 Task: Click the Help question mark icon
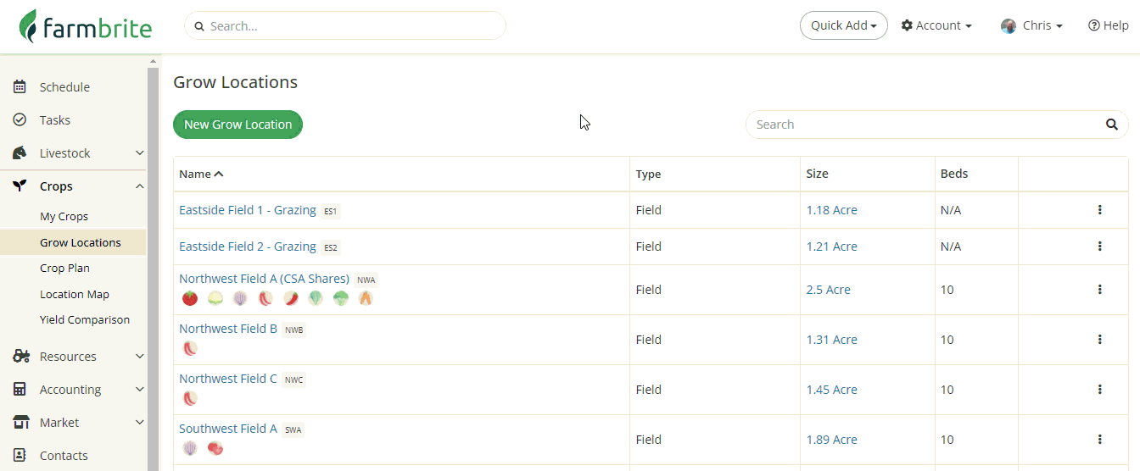(x=1094, y=25)
